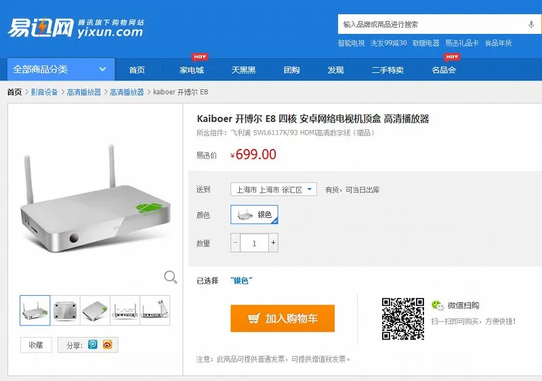The image size is (542, 381).
Task: Go to the 团购 navigation tab
Action: (x=291, y=70)
